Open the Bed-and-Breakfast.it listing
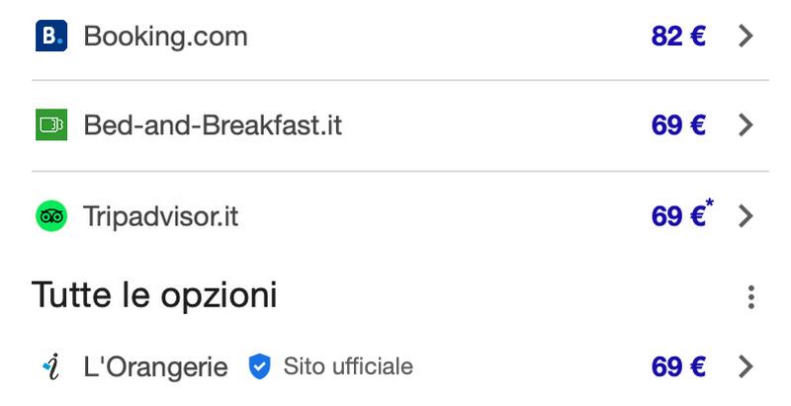The image size is (791, 406). (x=213, y=125)
